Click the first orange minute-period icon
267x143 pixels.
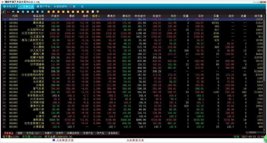pyautogui.click(x=49, y=12)
